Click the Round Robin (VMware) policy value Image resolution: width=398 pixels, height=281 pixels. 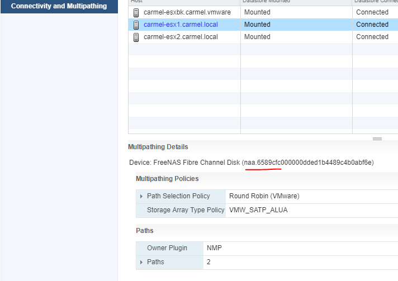point(264,196)
